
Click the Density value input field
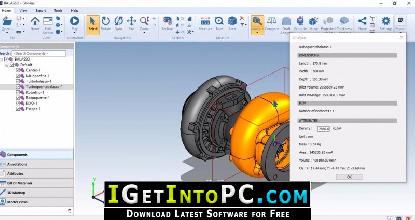(x=324, y=129)
